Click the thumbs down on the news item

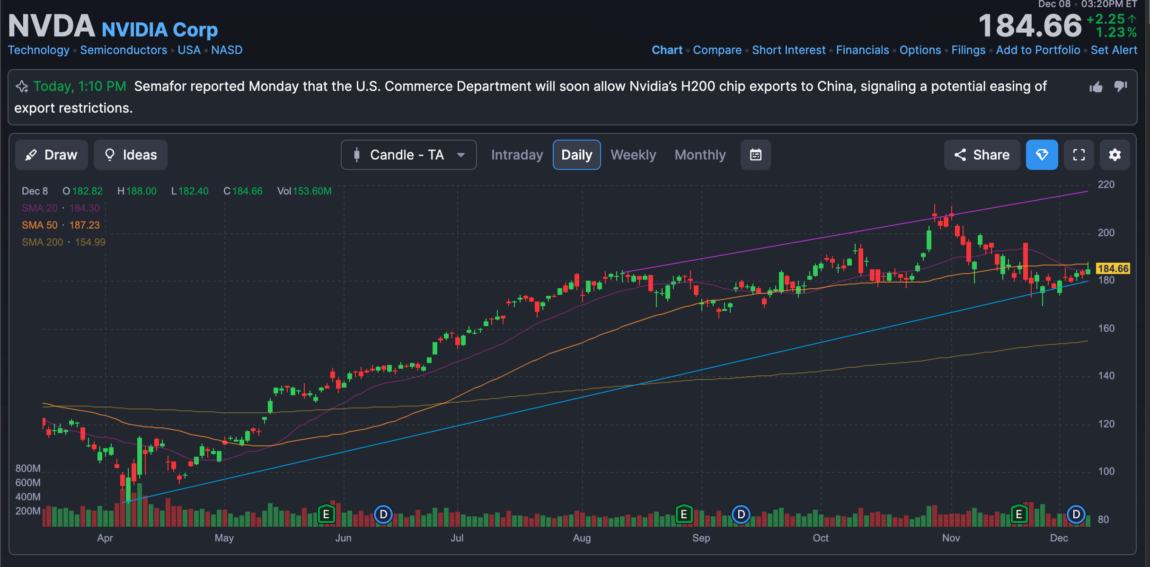pos(1121,87)
